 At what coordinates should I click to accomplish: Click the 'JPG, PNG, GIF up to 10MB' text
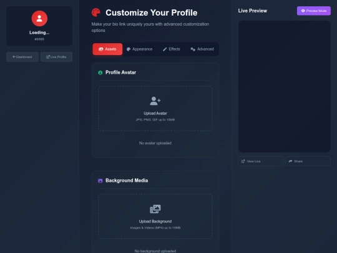[155, 119]
